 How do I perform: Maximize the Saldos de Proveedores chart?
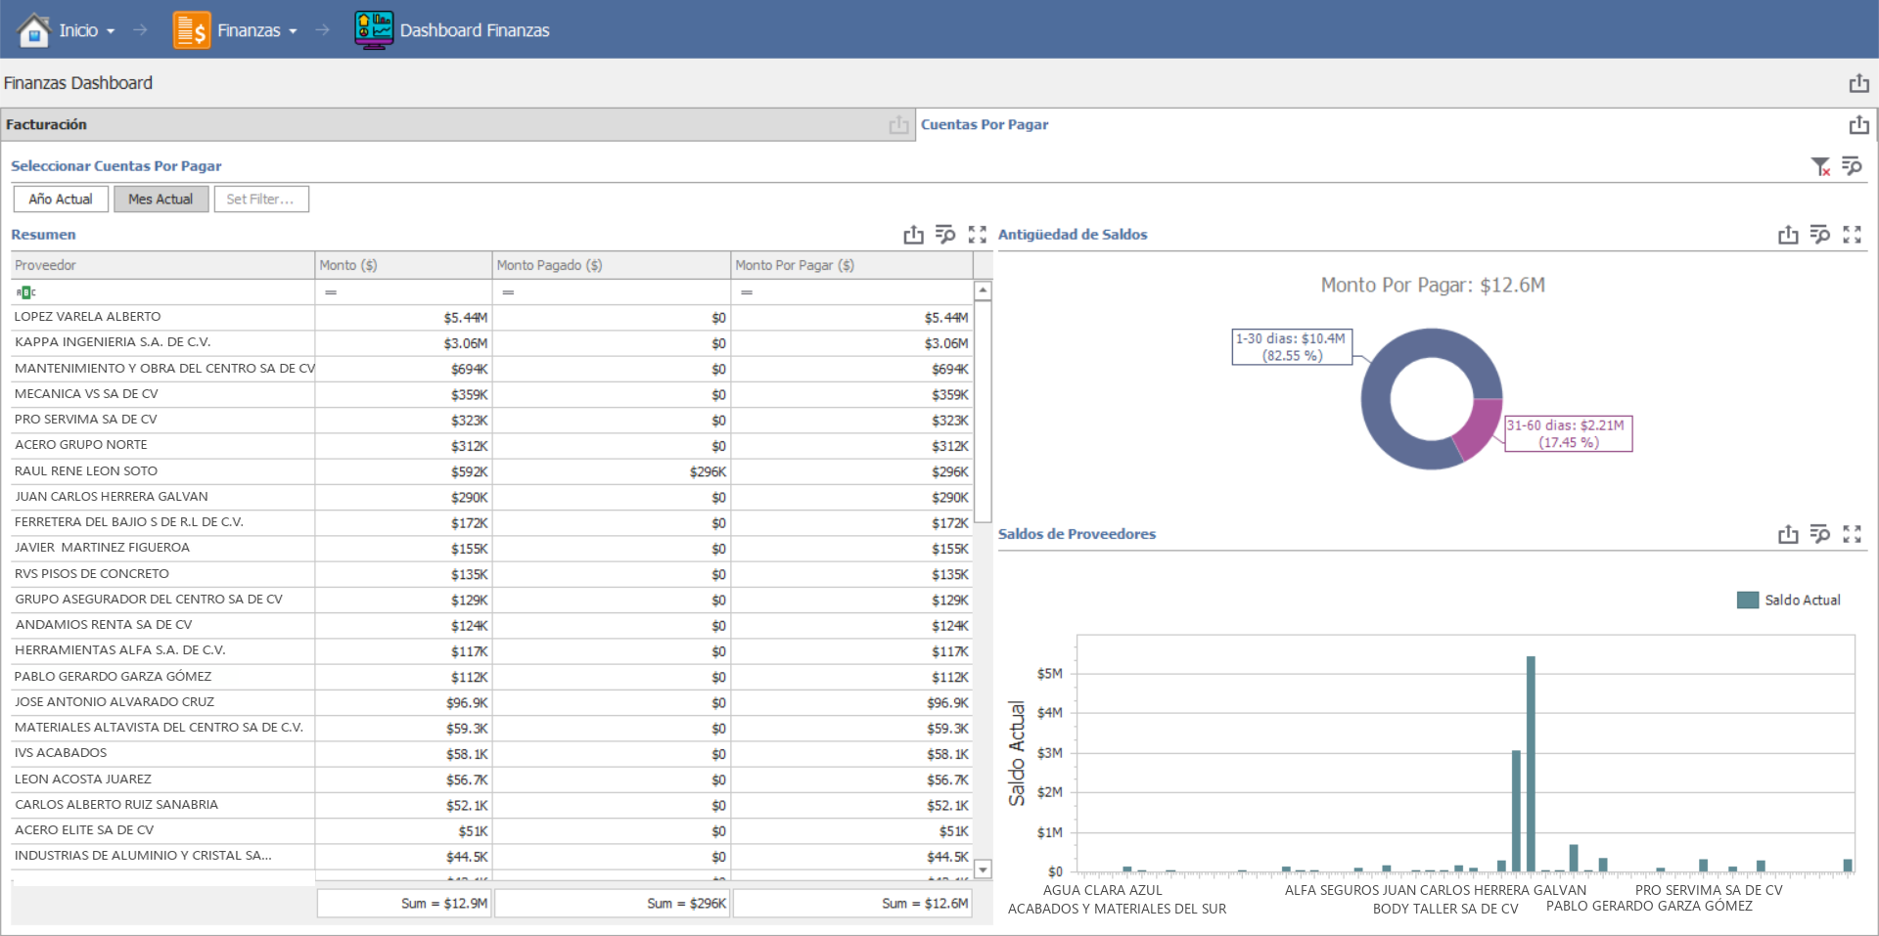pyautogui.click(x=1852, y=534)
